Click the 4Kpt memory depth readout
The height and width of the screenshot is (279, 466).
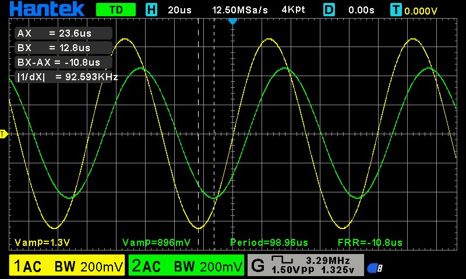click(x=294, y=10)
